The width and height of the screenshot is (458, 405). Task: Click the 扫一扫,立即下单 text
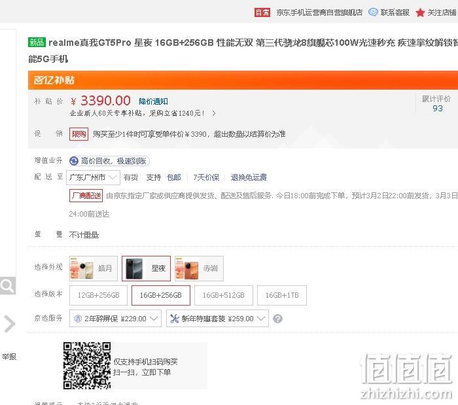[142, 372]
